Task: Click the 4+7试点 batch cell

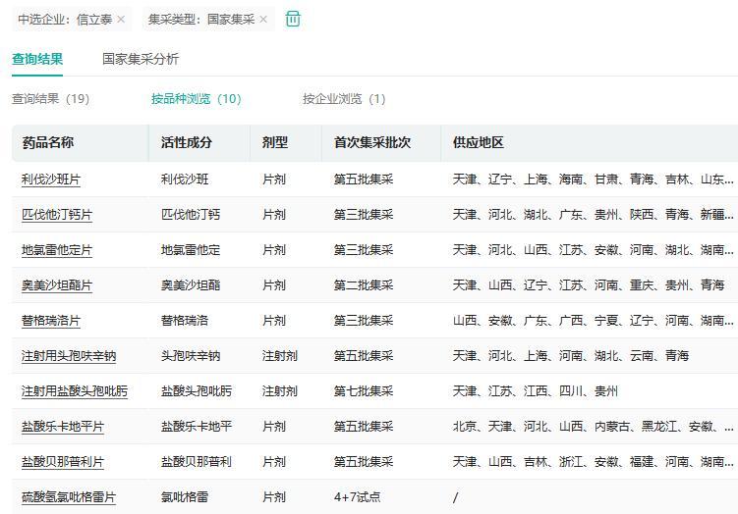Action: click(x=358, y=496)
